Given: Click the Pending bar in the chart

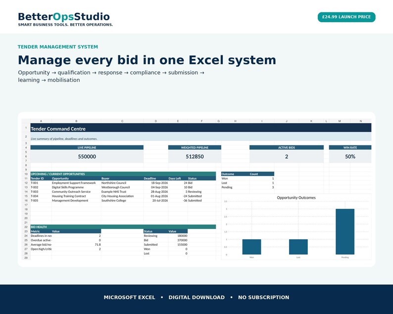Looking at the screenshot, I should point(345,231).
